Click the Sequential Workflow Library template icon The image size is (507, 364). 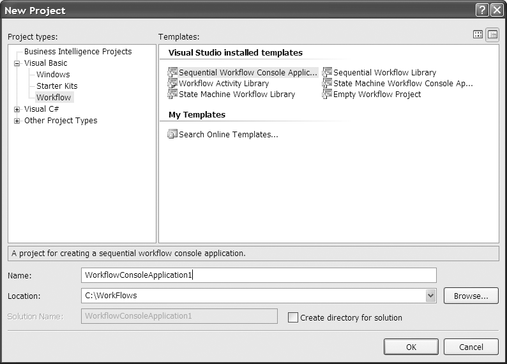(327, 72)
